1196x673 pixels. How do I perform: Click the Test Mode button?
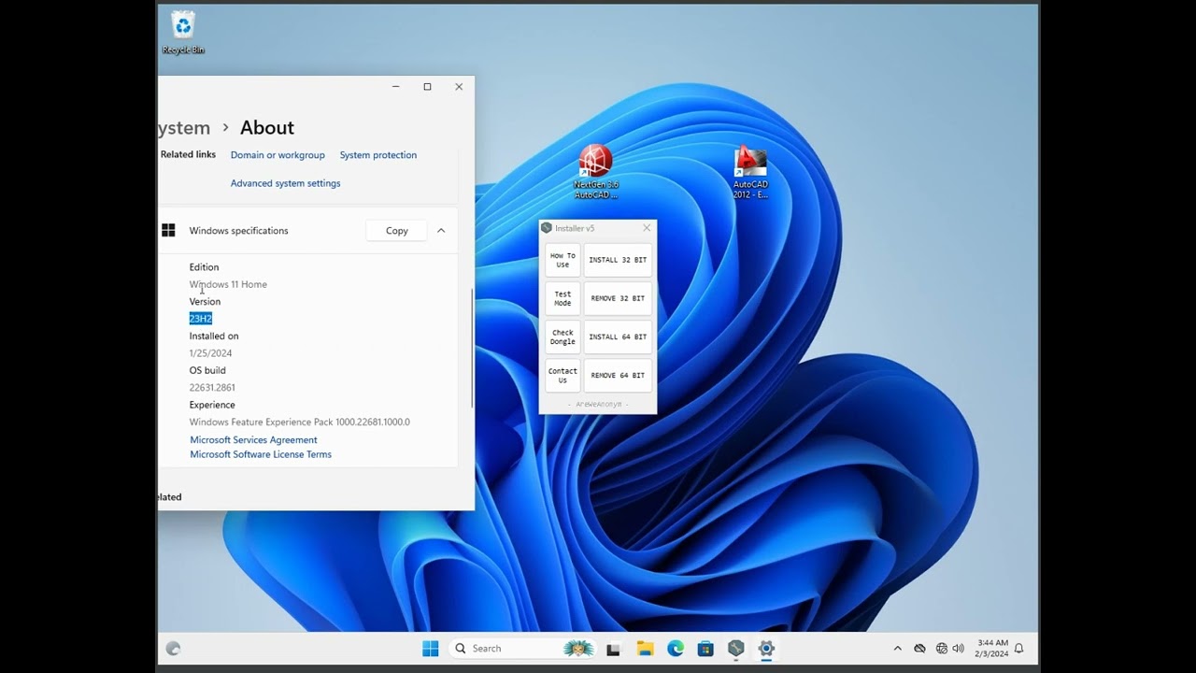click(562, 298)
